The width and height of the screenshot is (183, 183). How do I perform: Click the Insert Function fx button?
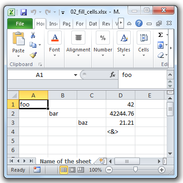pyautogui.click(x=113, y=75)
